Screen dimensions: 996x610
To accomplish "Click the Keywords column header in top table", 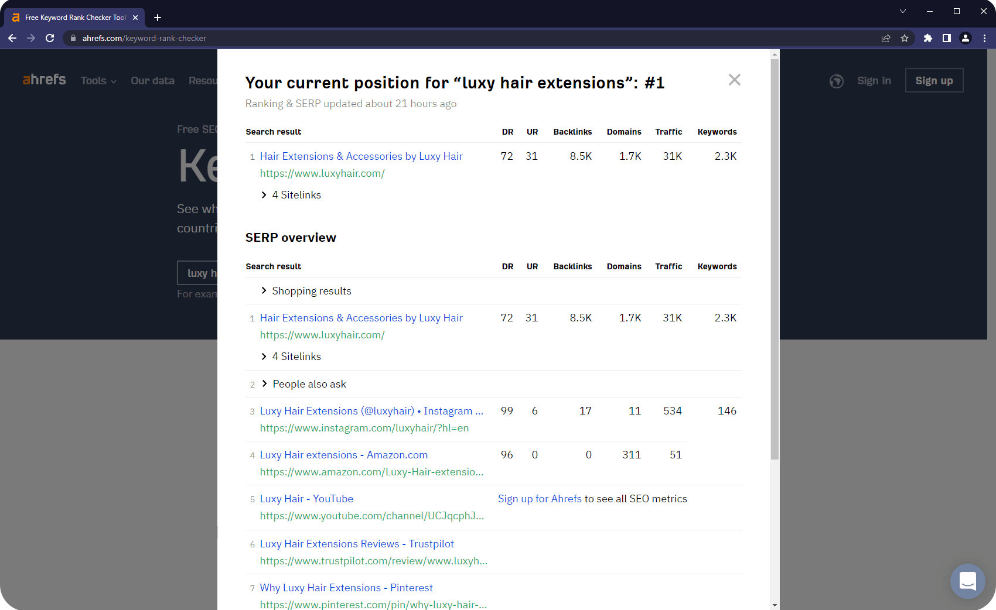I will click(717, 132).
